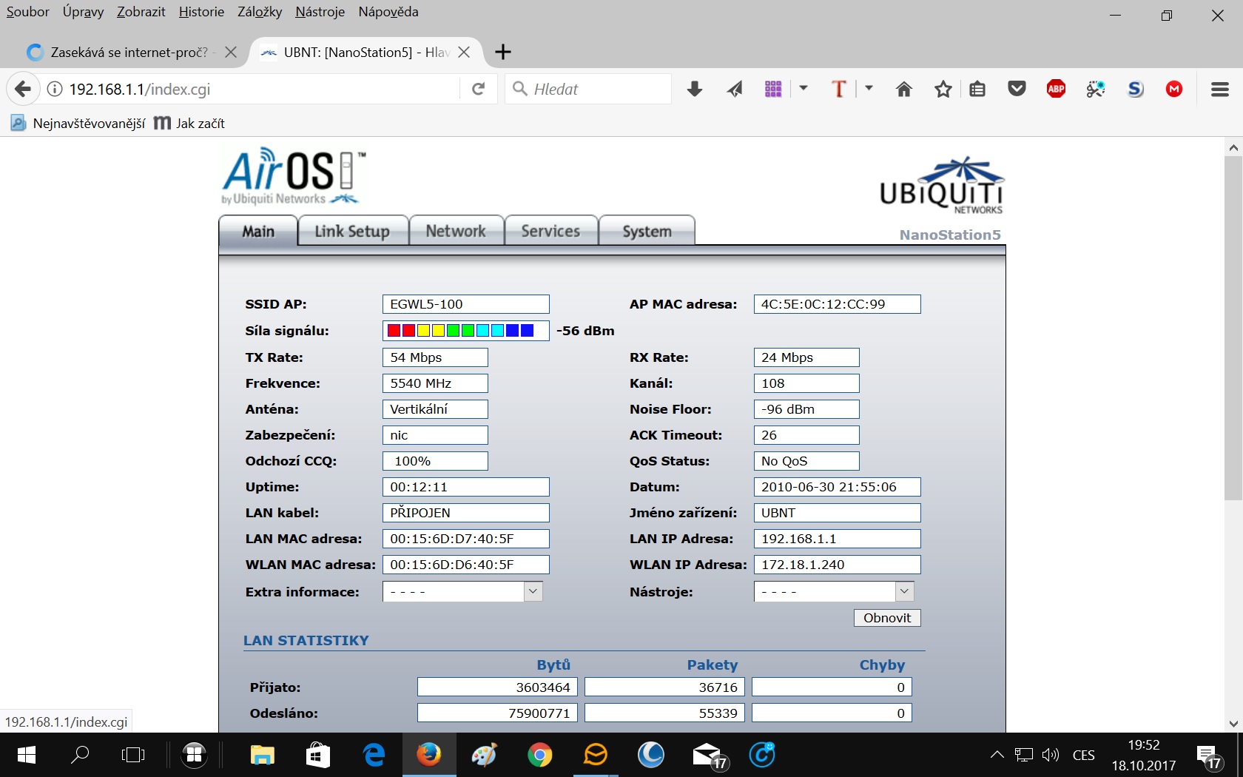Viewport: 1243px width, 777px height.
Task: Click the bookmark star icon
Action: 943,90
